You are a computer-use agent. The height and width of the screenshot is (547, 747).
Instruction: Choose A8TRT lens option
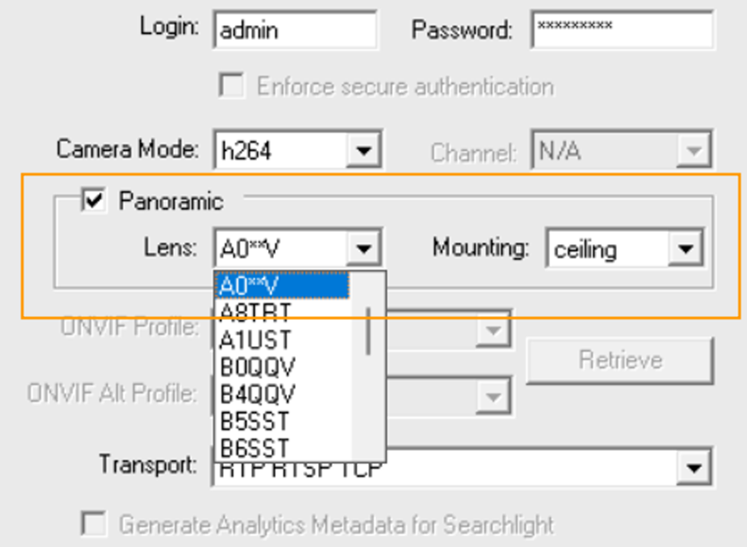click(x=283, y=312)
